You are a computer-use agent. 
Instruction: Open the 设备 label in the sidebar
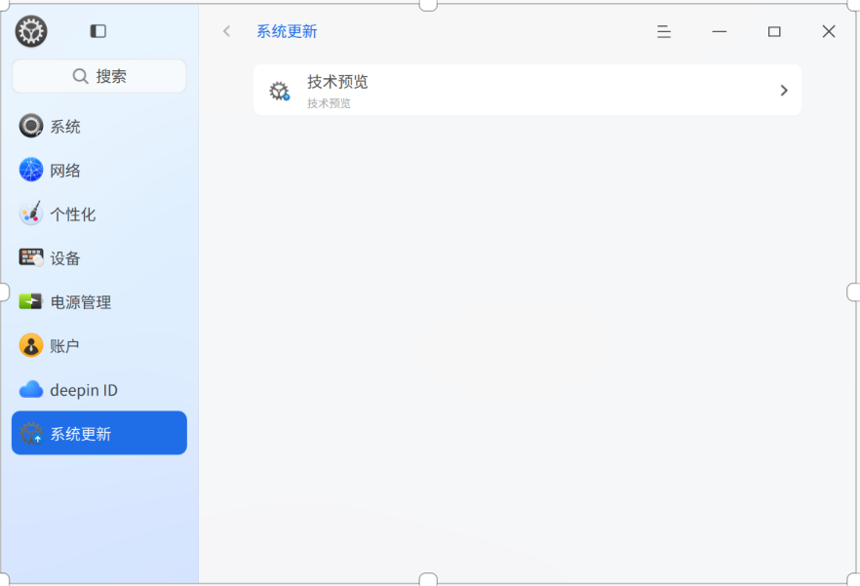coord(65,258)
